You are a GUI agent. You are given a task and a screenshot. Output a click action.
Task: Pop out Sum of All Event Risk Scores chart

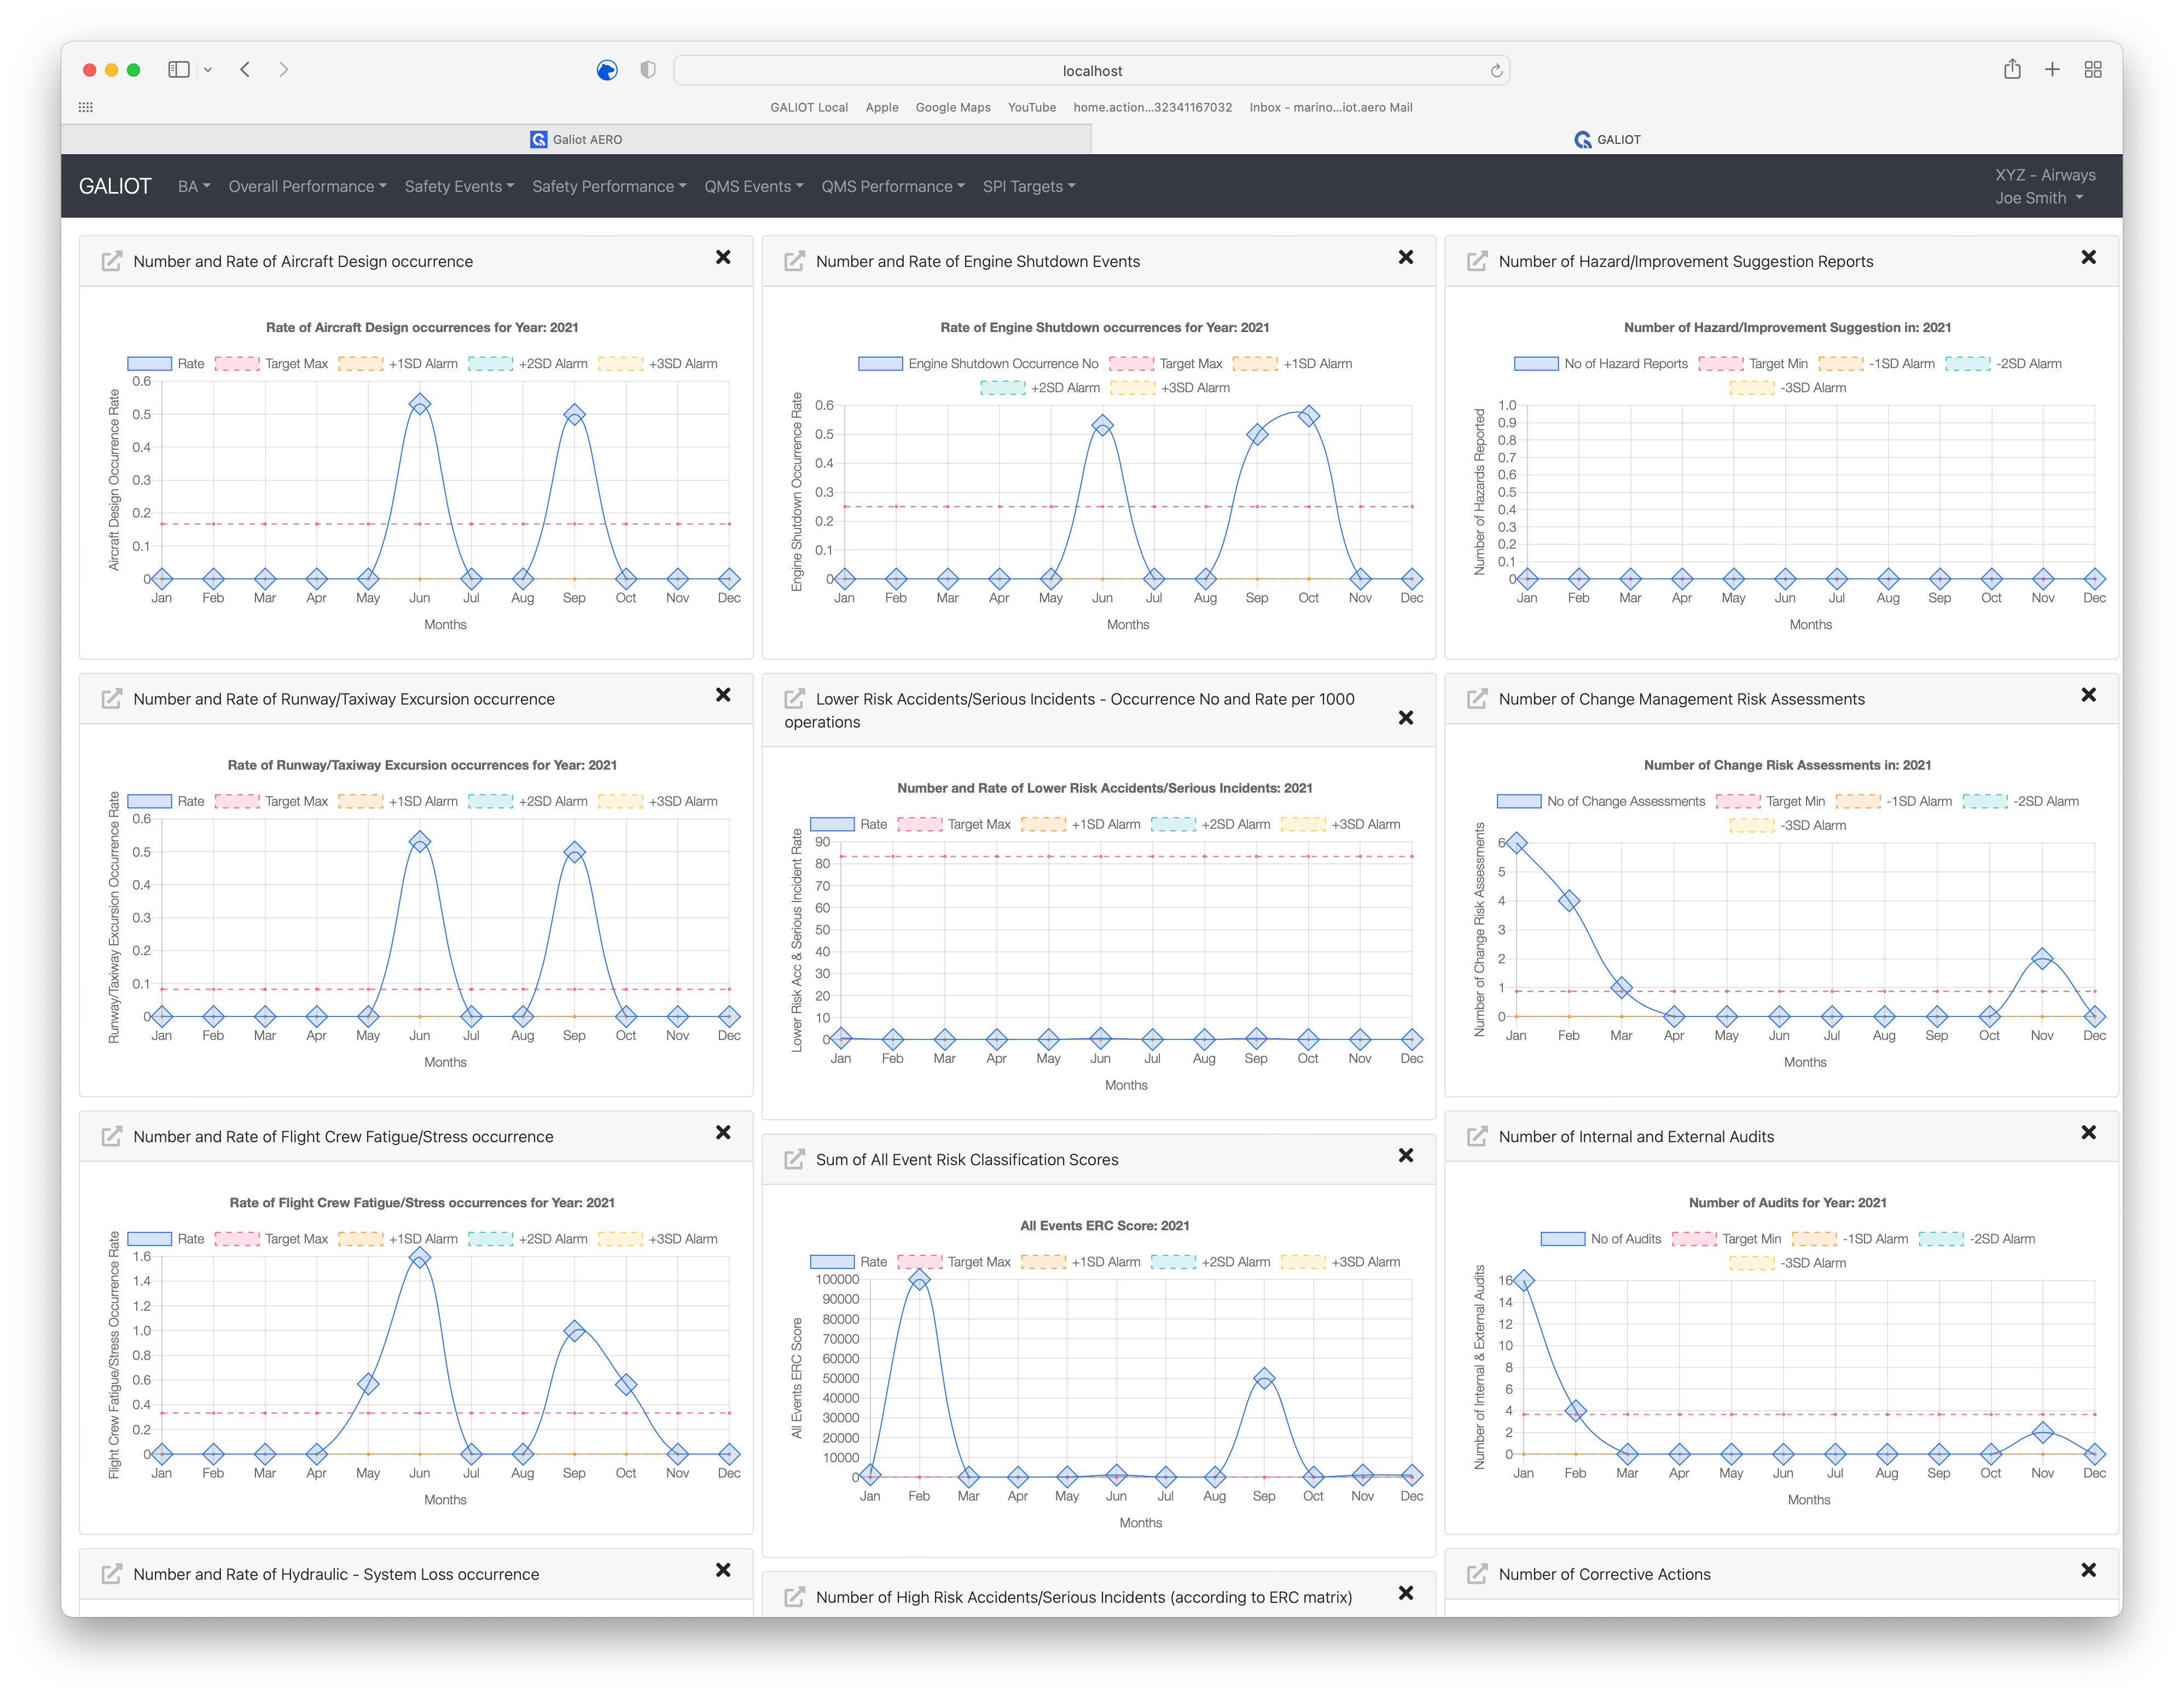tap(794, 1160)
